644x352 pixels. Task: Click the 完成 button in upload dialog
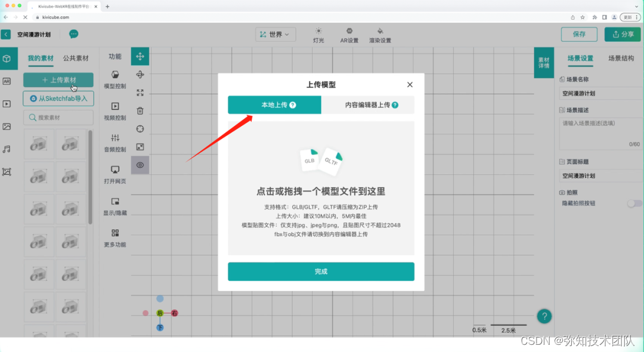pos(321,271)
